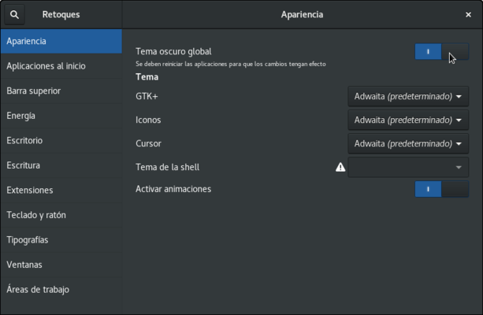The image size is (483, 315).
Task: Disable the Activar animaciones switch
Action: coord(441,189)
